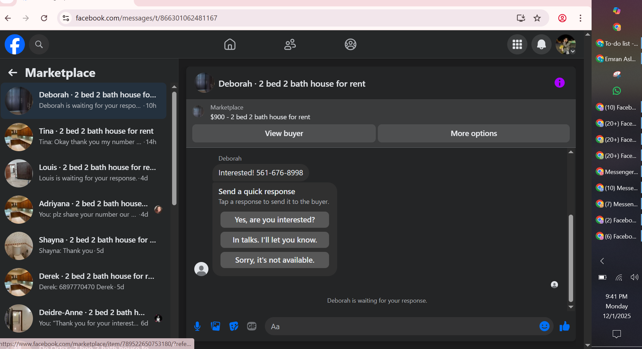Open the Derek conversation
Viewport: 642px width, 349px height.
(x=84, y=282)
